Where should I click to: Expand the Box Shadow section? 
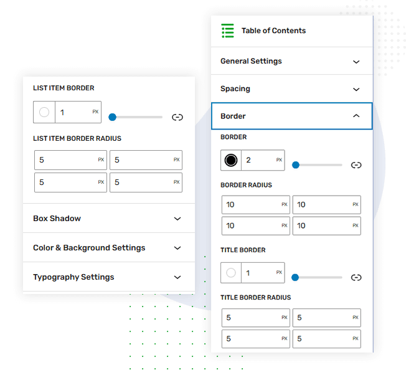(x=108, y=219)
